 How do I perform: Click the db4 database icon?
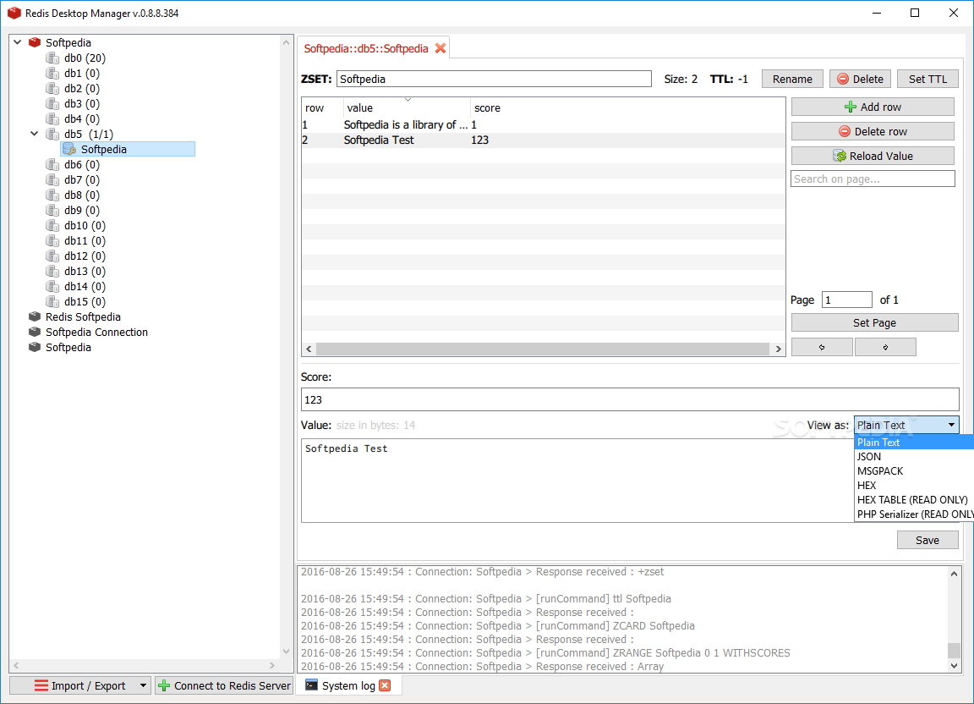coord(52,118)
